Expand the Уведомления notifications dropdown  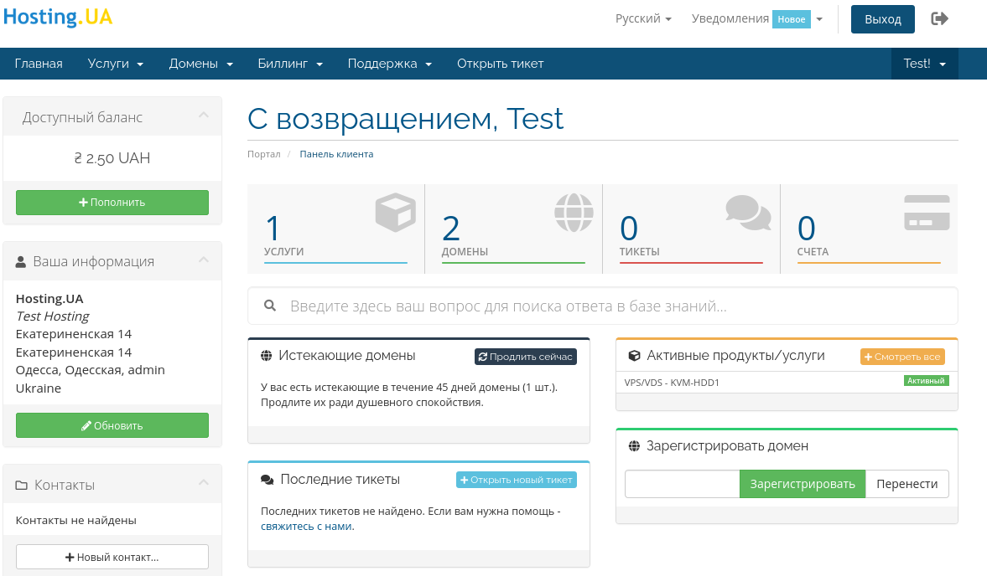coord(756,18)
